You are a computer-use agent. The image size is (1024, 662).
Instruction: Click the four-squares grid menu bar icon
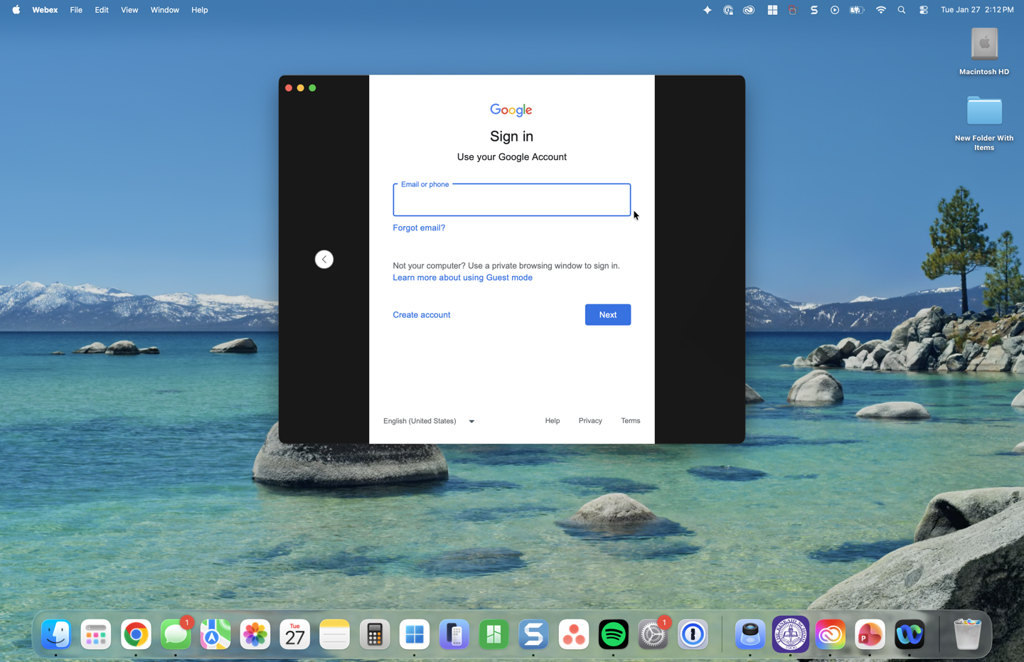coord(772,10)
